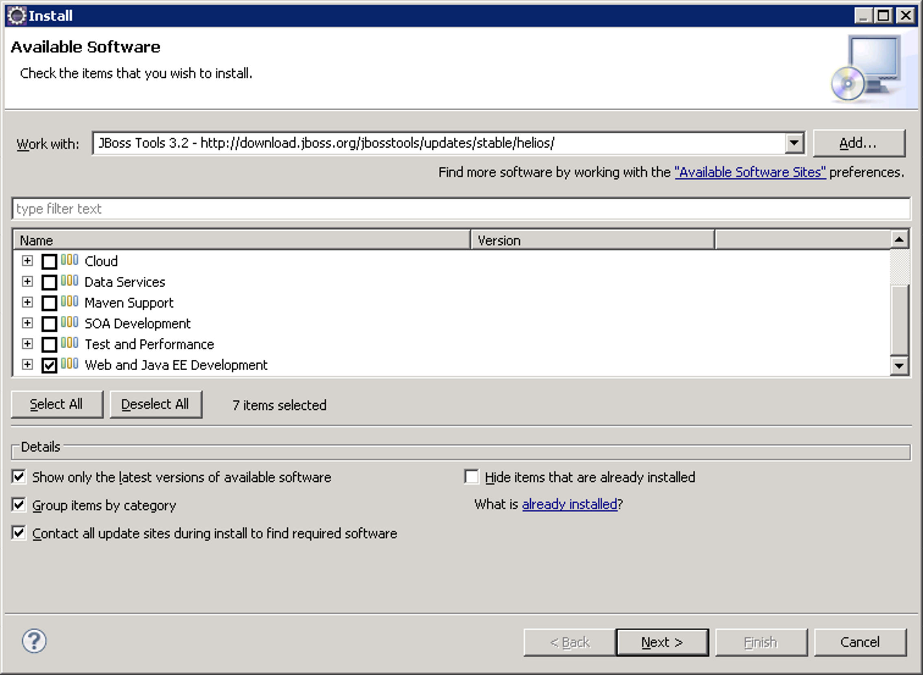Click the help question mark icon
This screenshot has height=675, width=923.
(x=34, y=641)
